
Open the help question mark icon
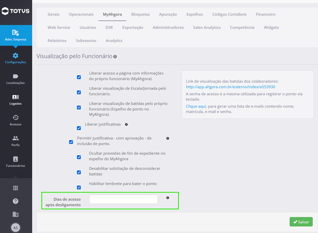(x=15, y=201)
